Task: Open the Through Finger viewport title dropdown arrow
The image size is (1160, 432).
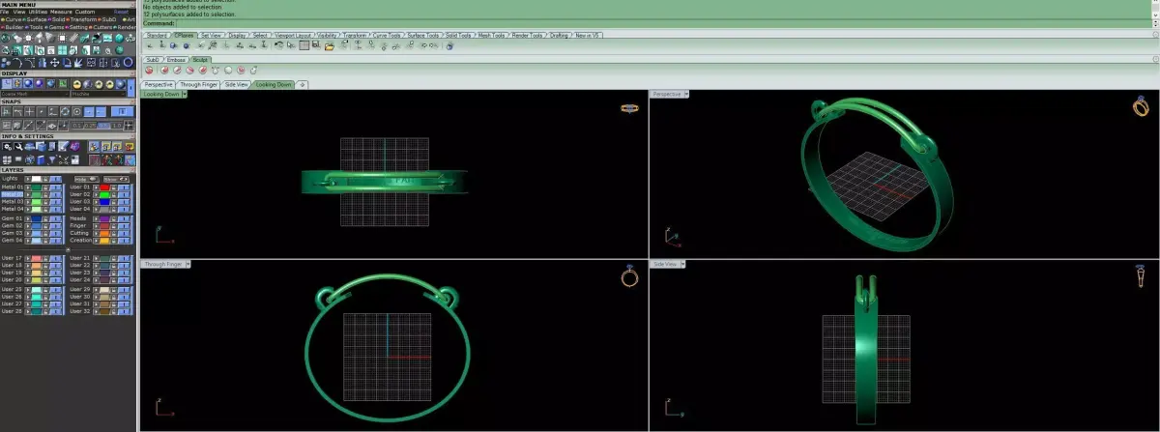Action: click(187, 263)
